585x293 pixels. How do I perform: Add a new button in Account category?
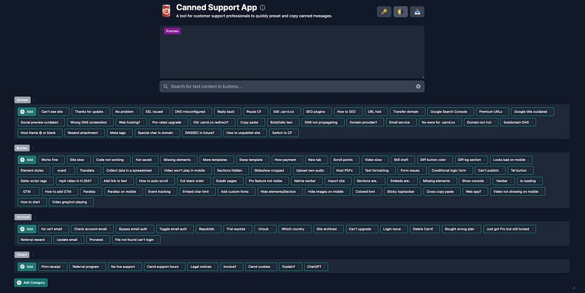27,229
